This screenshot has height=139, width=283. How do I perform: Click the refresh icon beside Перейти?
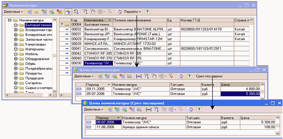point(119,12)
